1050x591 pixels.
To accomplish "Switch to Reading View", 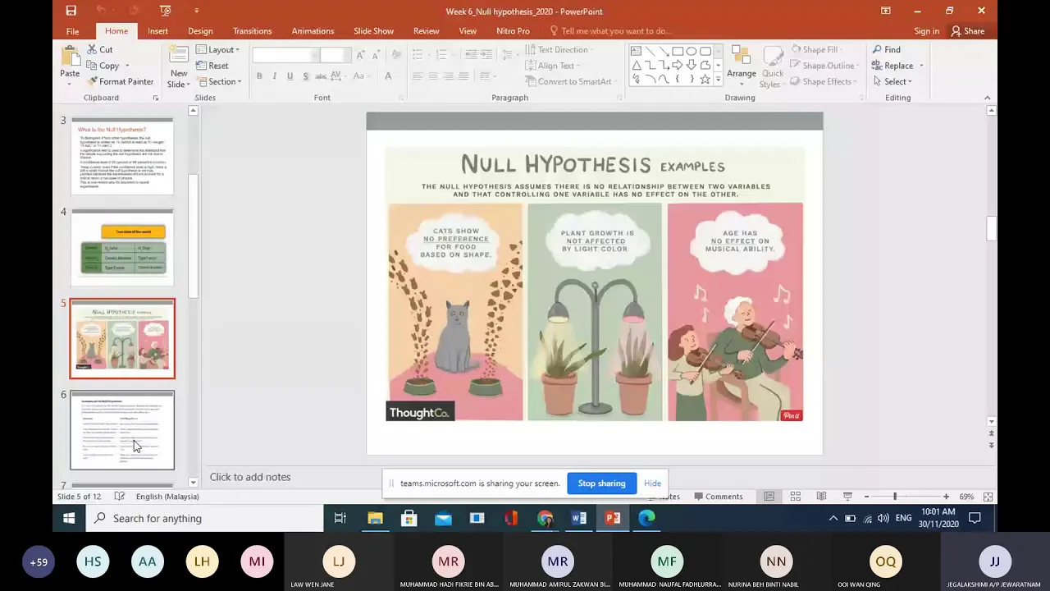I will coord(821,497).
